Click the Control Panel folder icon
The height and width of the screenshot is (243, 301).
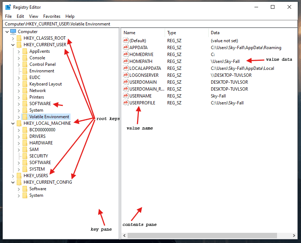click(x=25, y=64)
